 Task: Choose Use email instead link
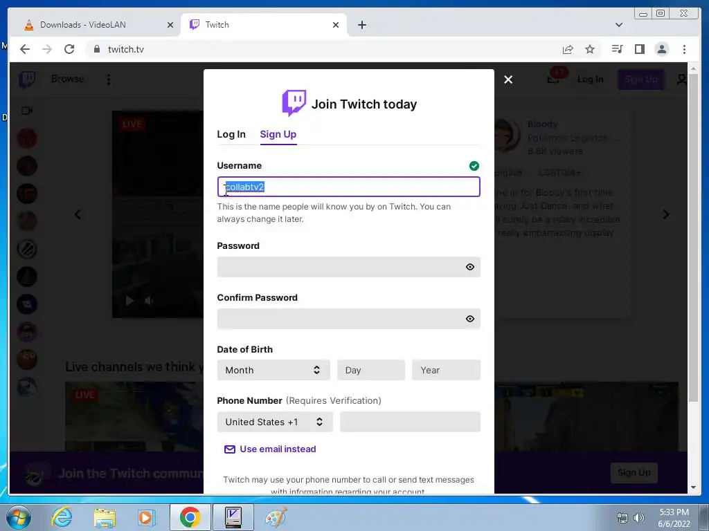pyautogui.click(x=278, y=449)
